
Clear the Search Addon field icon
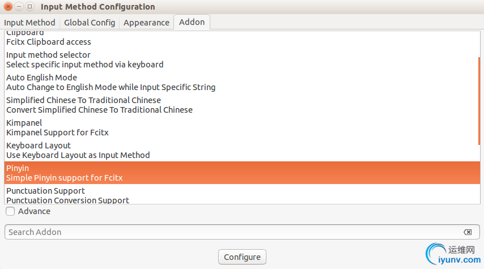(468, 232)
